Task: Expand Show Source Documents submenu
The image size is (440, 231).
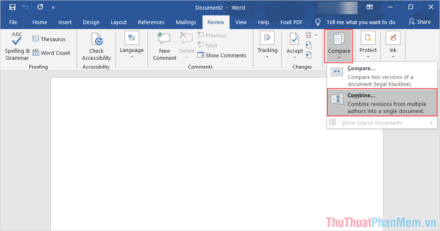Action: [382, 123]
